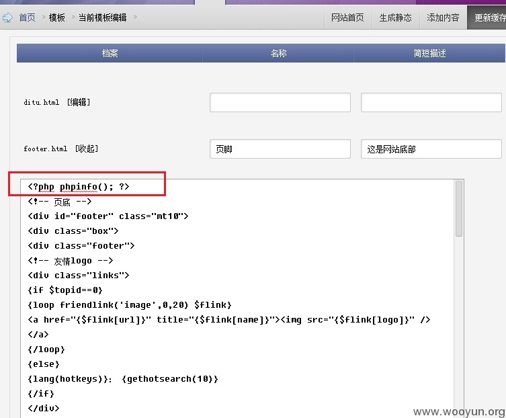Click the div class="links" code line
The width and height of the screenshot is (506, 418).
coord(79,276)
